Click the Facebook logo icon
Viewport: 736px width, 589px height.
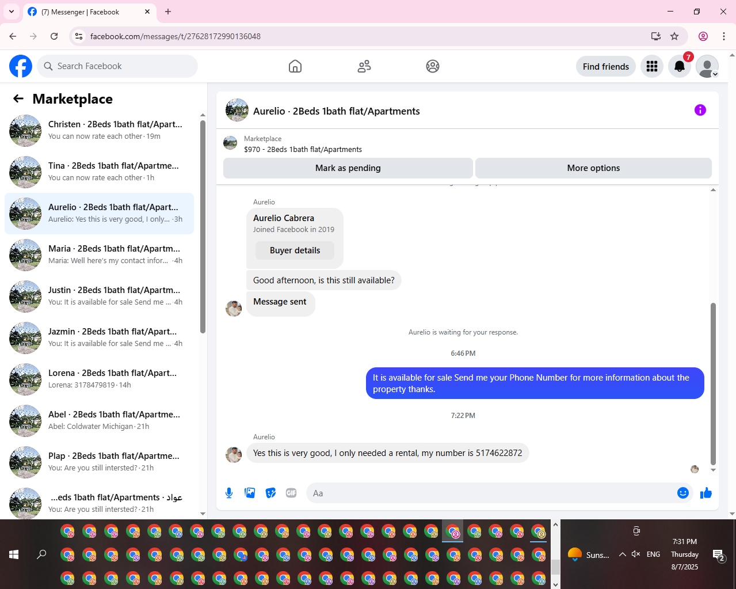(x=21, y=66)
